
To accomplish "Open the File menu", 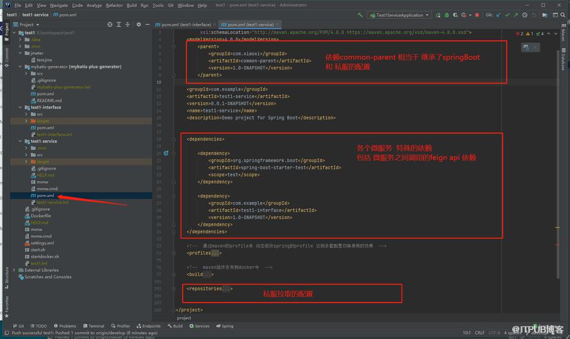I will (x=17, y=5).
